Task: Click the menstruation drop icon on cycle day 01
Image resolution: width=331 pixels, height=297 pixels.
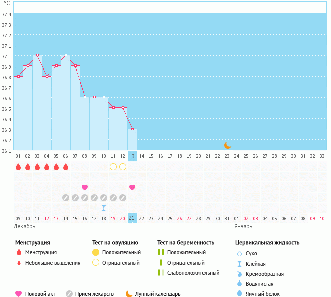Action: [x=18, y=167]
